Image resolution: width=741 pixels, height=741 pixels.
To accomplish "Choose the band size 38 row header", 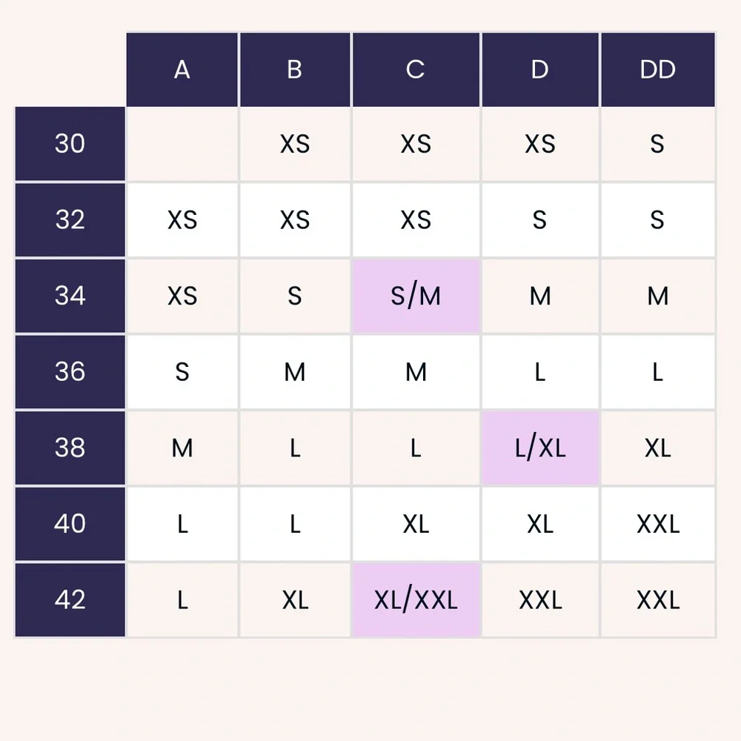I will [x=70, y=448].
